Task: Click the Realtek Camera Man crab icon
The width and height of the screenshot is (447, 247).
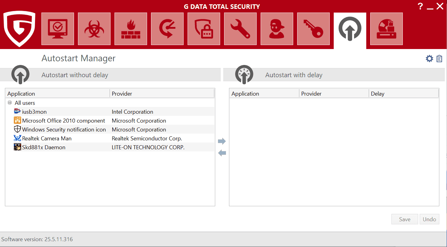Action: [17, 138]
